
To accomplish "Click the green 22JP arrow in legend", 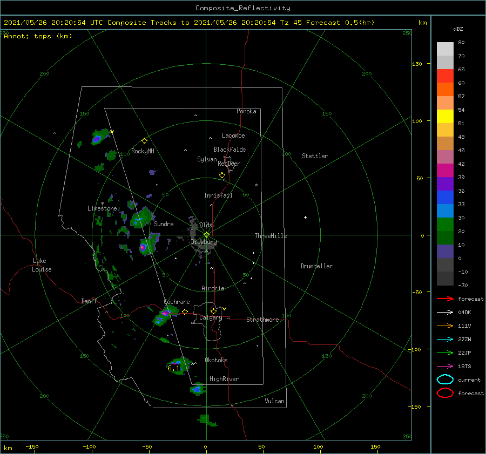I will 445,353.
